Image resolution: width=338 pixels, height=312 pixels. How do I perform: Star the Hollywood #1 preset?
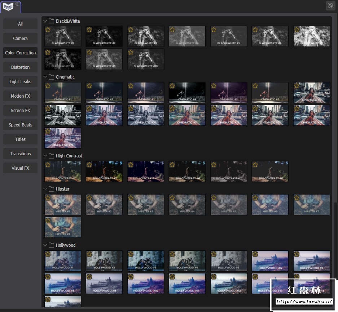tap(48, 254)
